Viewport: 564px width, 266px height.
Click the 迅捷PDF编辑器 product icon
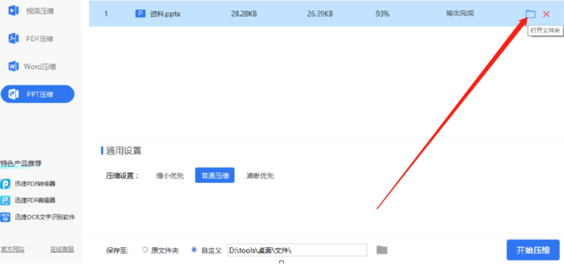[x=5, y=200]
